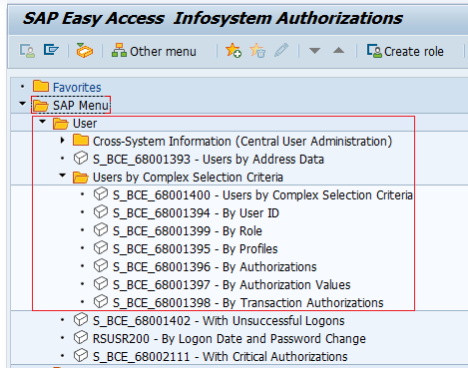The image size is (468, 368).
Task: Expand the Cross-System Information folder
Action: [x=63, y=141]
